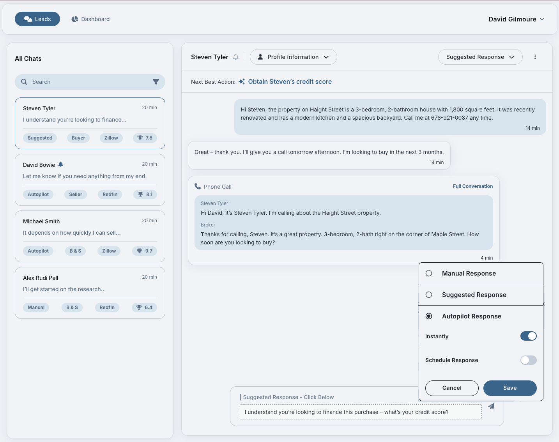This screenshot has height=442, width=559.
Task: Click the phone icon in Phone Call card
Action: 198,186
